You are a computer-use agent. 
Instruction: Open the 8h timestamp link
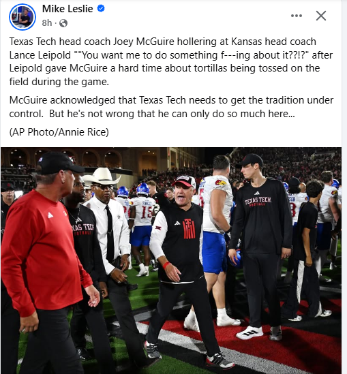(x=47, y=23)
